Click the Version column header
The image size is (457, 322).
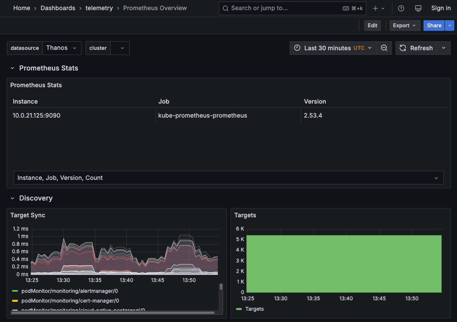pos(315,101)
